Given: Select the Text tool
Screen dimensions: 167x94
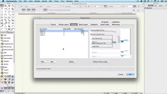Looking at the screenshot, I should point(2,9).
